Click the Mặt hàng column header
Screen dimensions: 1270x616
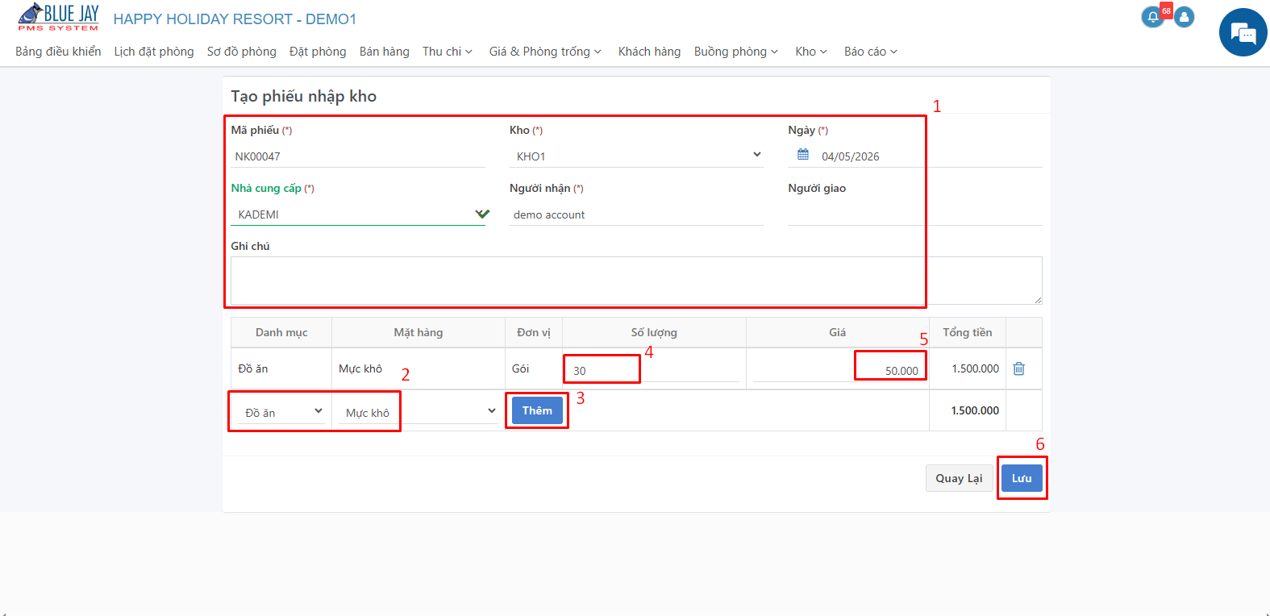coord(418,332)
